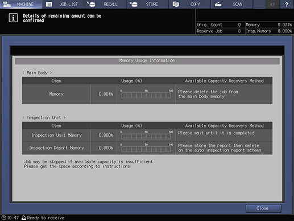Select the Memory row in Main Body table

pyautogui.click(x=147, y=94)
